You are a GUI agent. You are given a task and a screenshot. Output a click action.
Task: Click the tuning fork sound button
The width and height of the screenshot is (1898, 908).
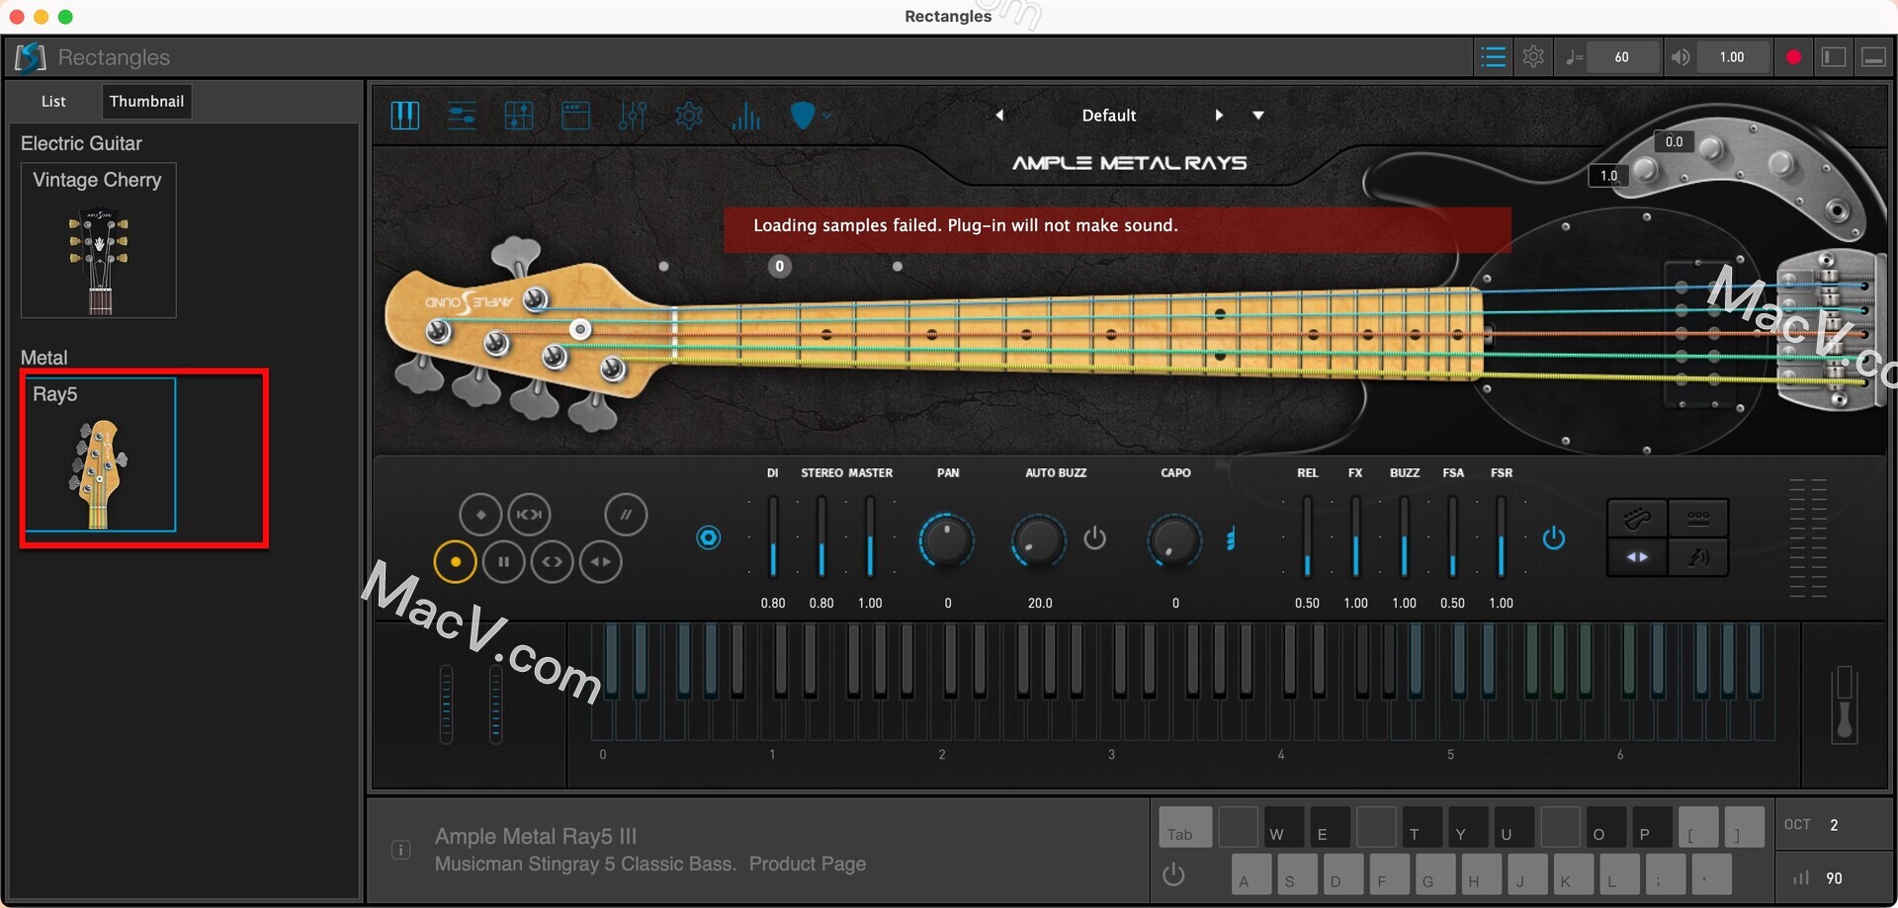(x=1698, y=557)
